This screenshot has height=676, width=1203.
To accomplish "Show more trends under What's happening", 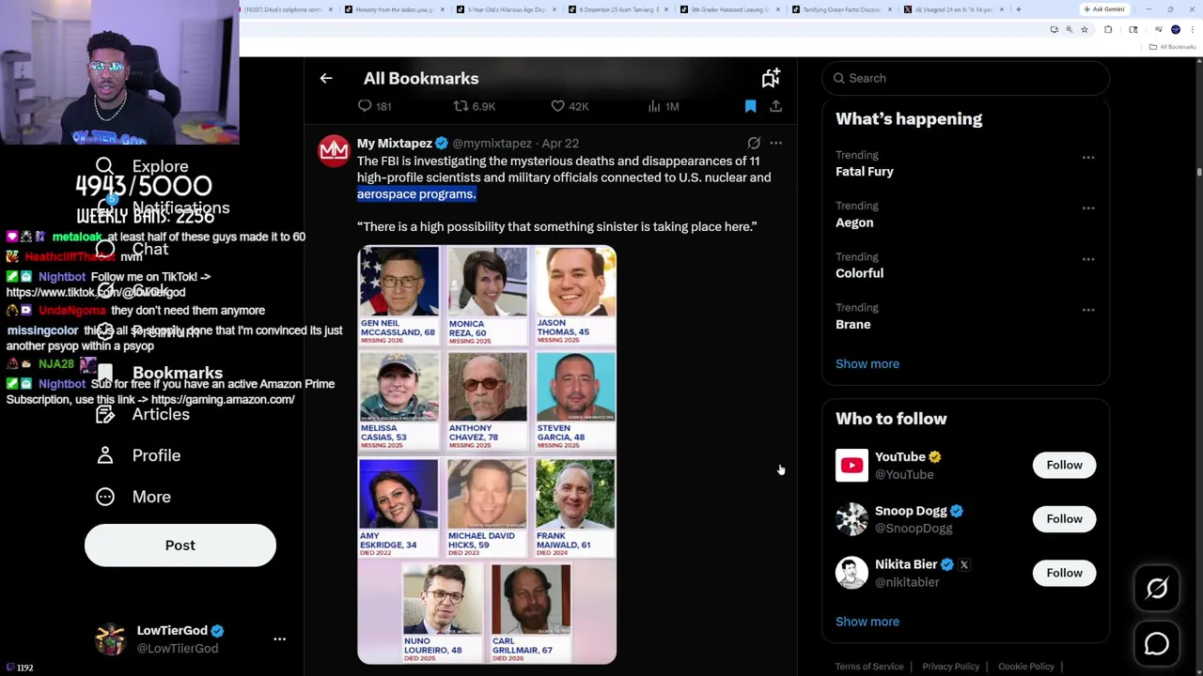I will coord(867,364).
